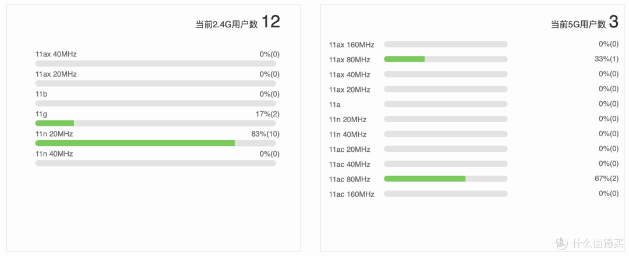Click the 11ac 160MHz label
The image size is (629, 256).
point(351,194)
